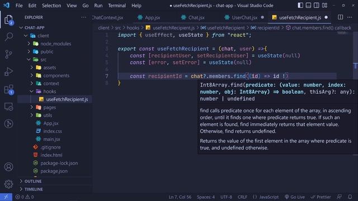
Task: Click Prettier in status bar
Action: click(321, 197)
